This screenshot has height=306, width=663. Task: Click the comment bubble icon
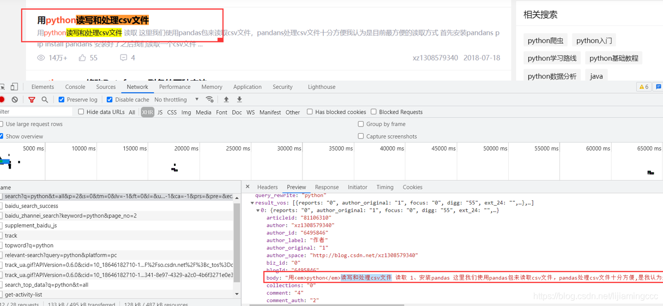pyautogui.click(x=124, y=57)
